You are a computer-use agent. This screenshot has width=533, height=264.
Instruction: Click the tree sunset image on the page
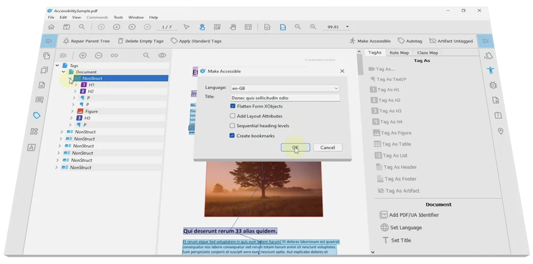point(264,189)
